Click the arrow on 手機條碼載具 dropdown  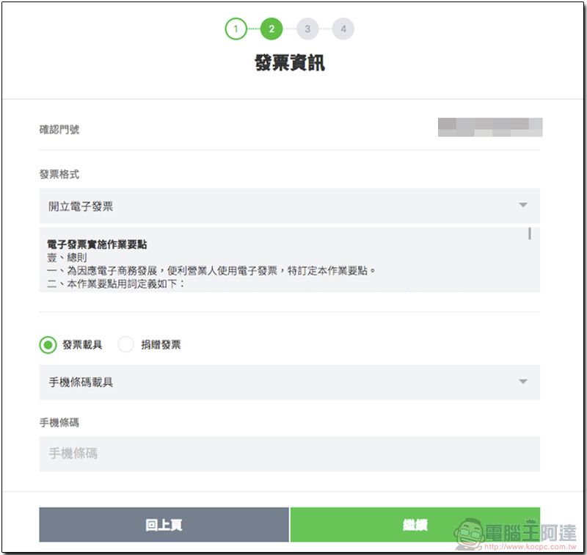pyautogui.click(x=523, y=381)
